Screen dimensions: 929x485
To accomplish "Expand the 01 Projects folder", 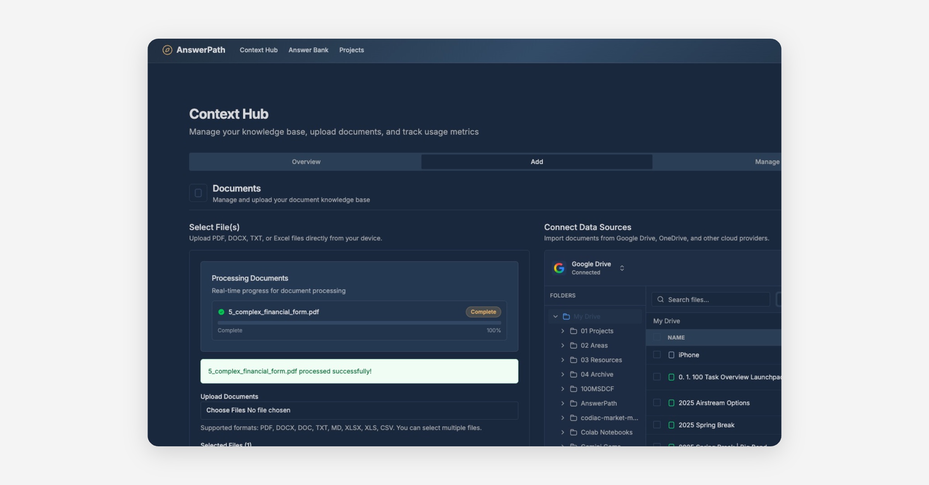I will coord(562,331).
